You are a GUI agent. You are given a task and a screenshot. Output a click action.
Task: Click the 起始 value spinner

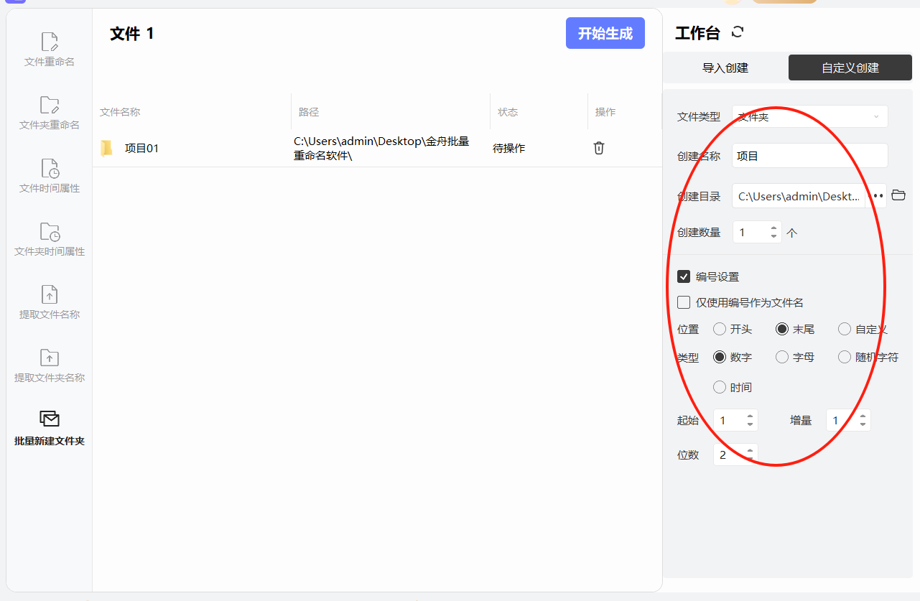(735, 420)
